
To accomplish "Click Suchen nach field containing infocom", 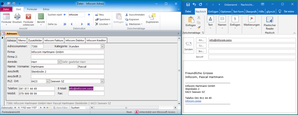I will 77,15.
